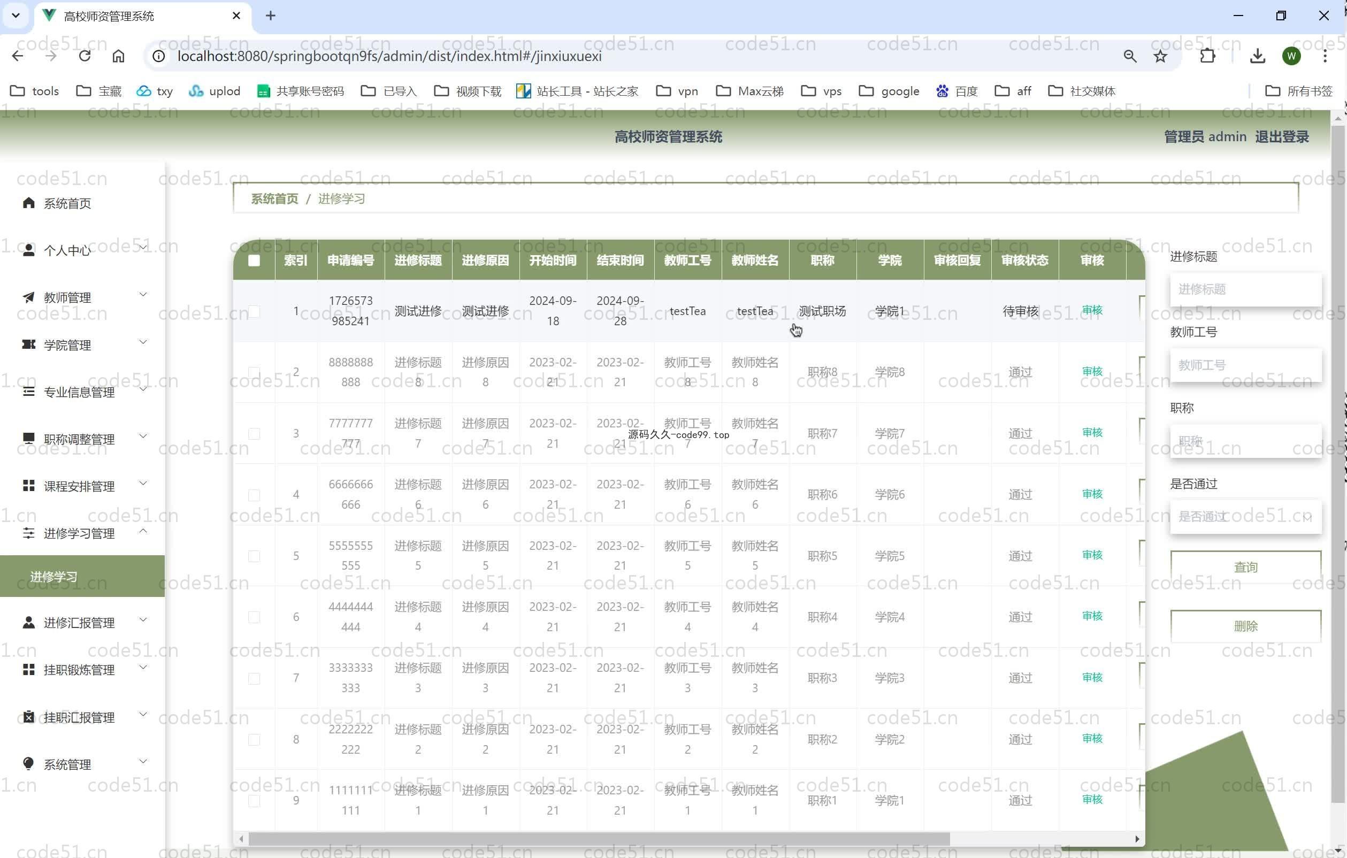Open the 系统首页 sidebar menu item
The height and width of the screenshot is (858, 1347).
(82, 203)
